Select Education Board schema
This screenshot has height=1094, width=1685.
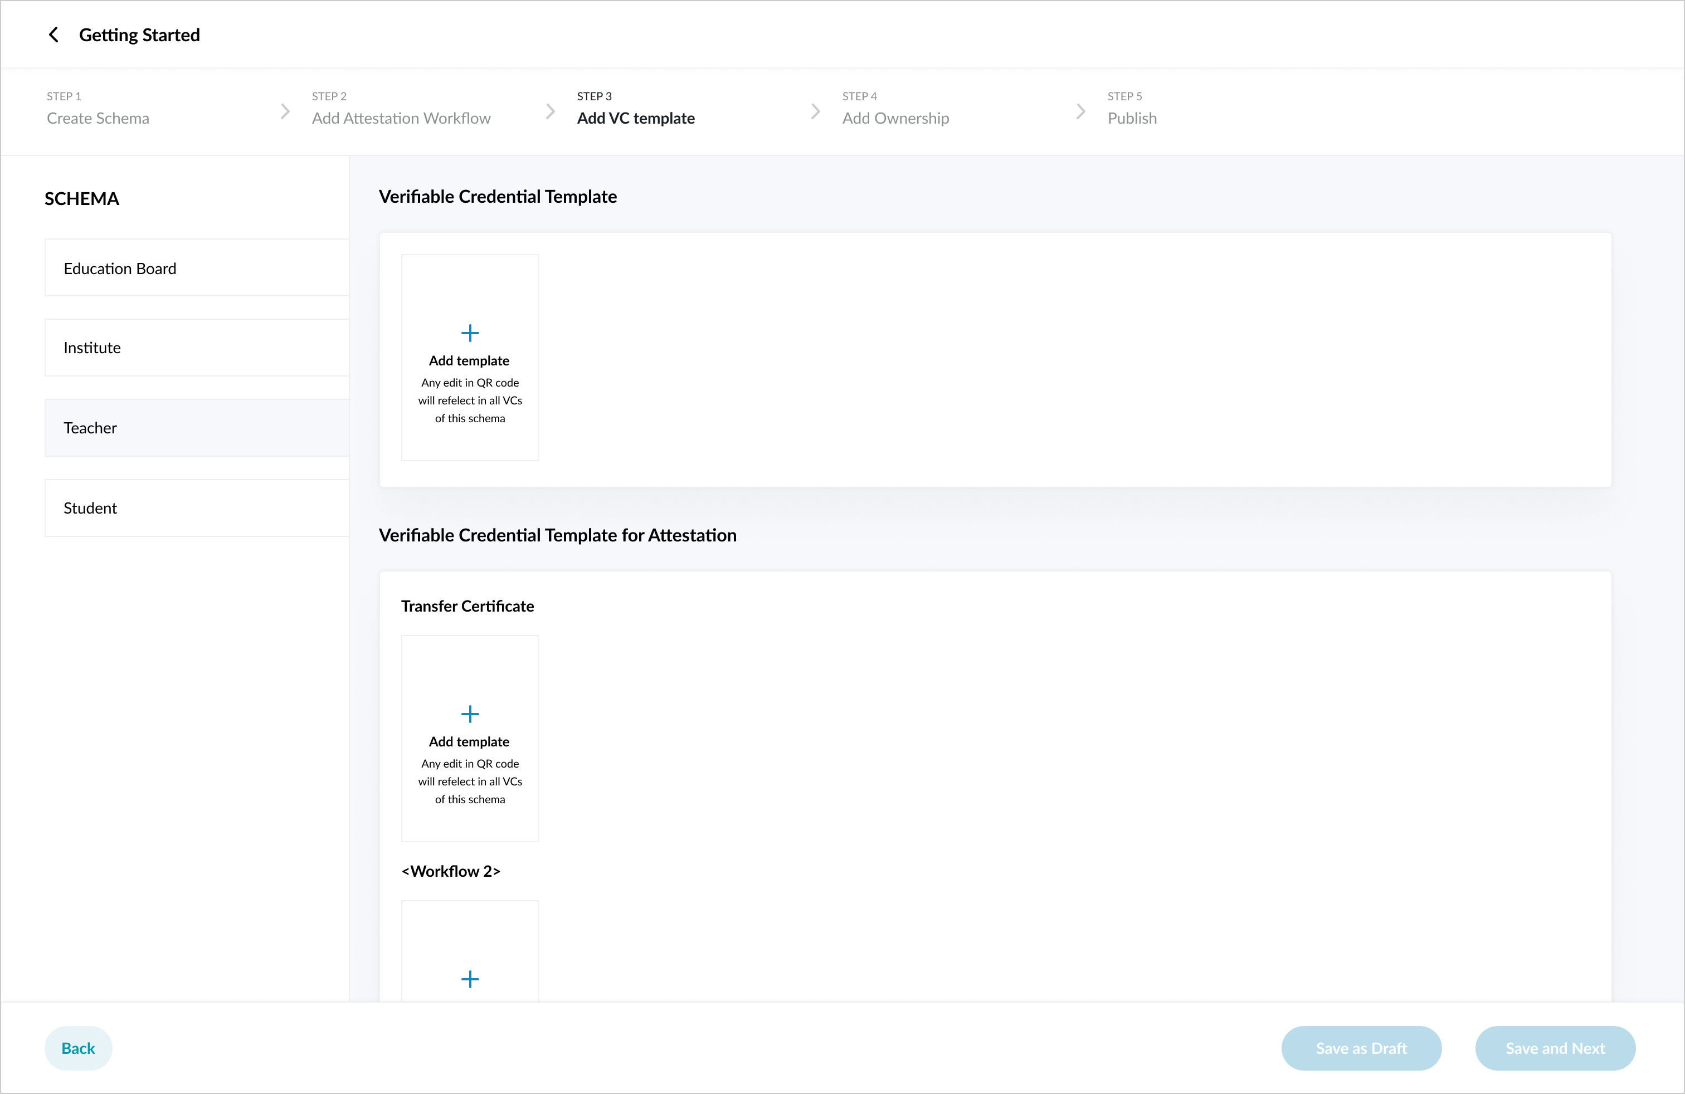196,268
